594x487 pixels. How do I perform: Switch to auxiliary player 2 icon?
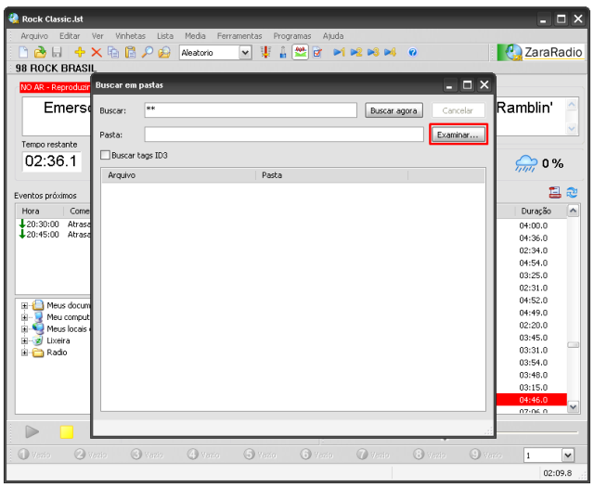point(356,52)
